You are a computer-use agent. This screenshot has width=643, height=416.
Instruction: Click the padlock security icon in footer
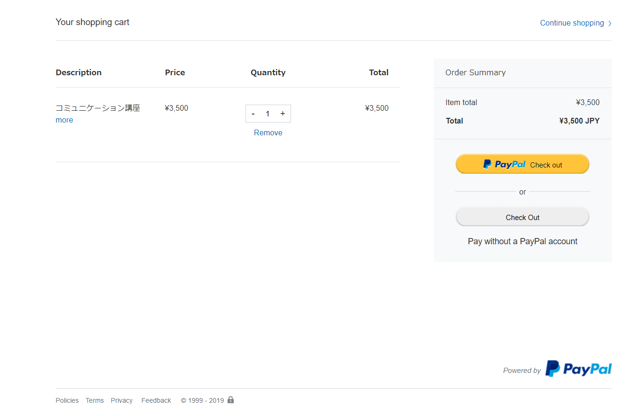[x=230, y=399]
